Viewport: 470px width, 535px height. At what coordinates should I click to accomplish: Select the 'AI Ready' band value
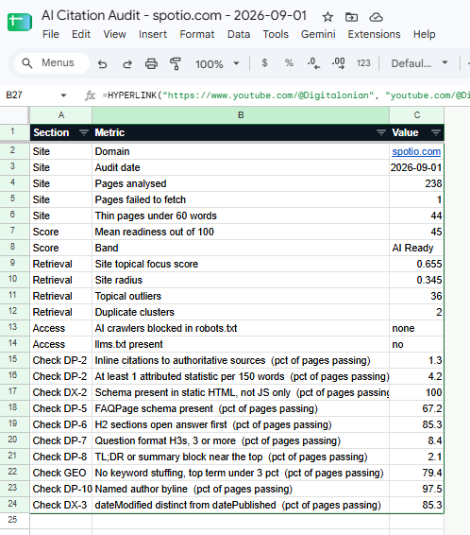[417, 248]
